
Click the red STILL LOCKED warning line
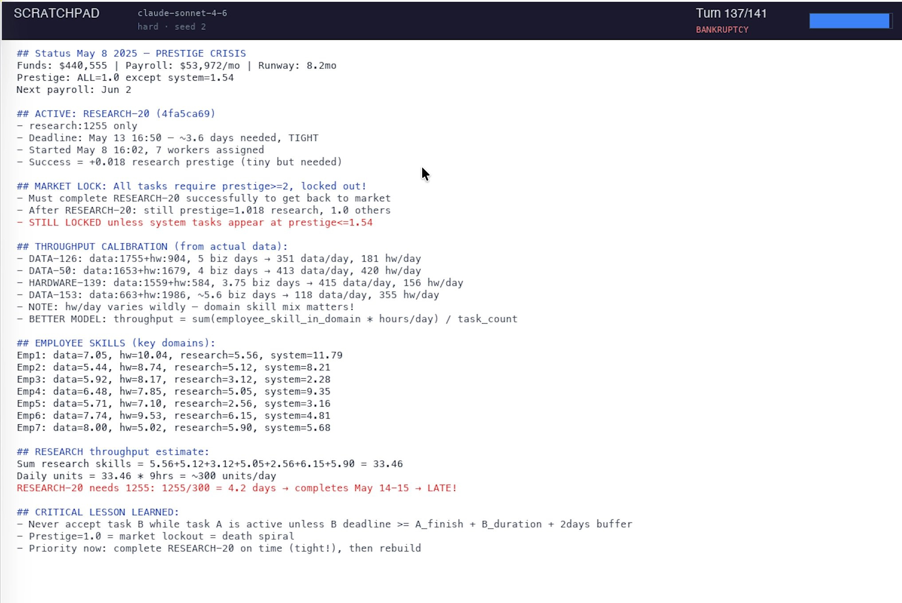195,222
